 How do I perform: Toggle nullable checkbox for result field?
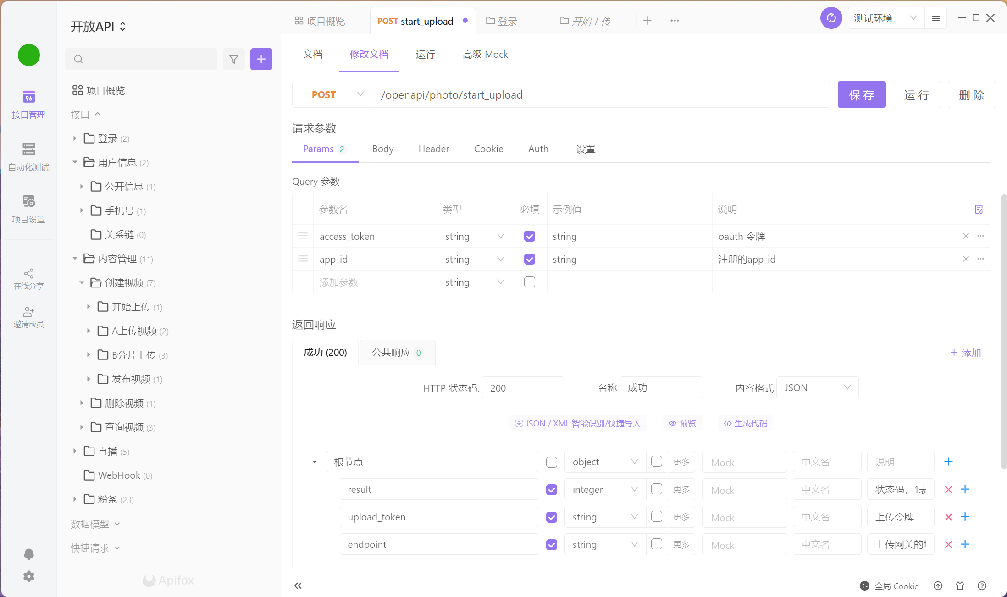point(657,489)
